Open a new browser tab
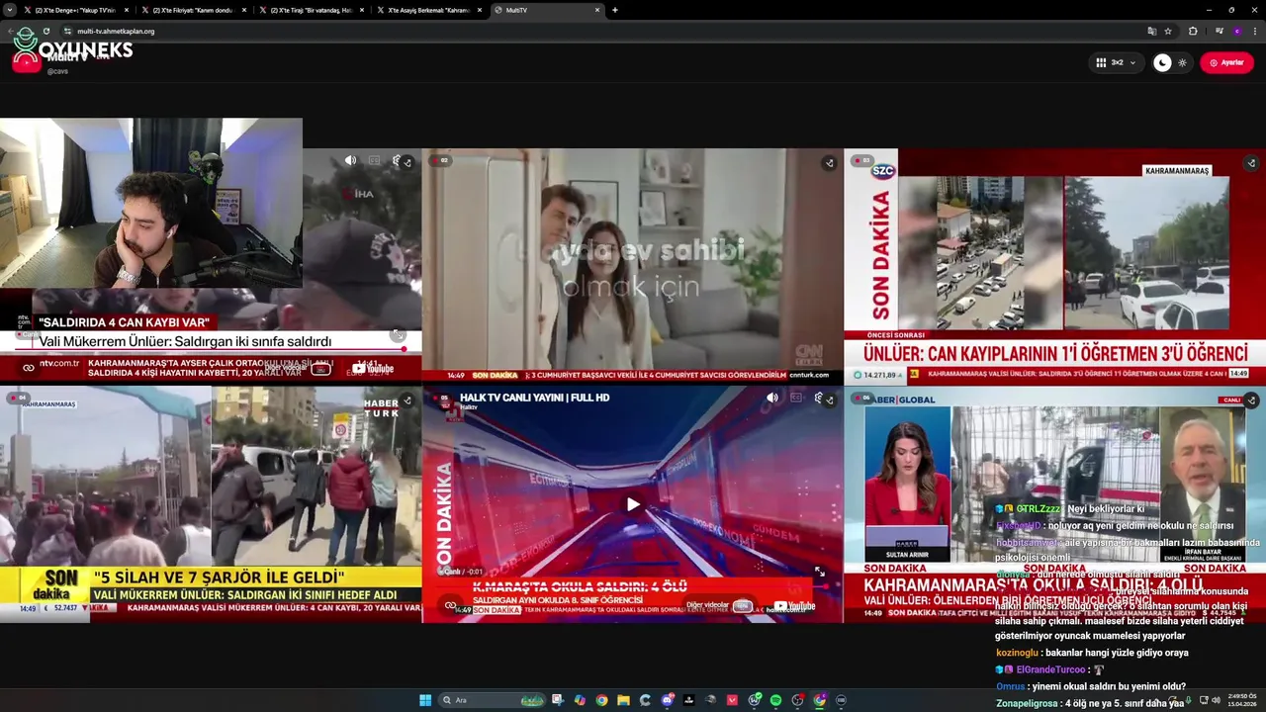Viewport: 1266px width, 712px height. pos(615,10)
